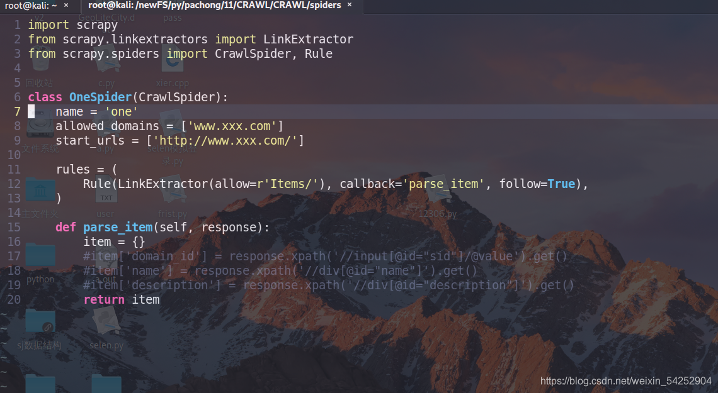
Task: Click the True value after follow=
Action: coord(561,184)
